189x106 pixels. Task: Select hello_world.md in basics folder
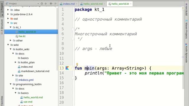[x=33, y=97]
